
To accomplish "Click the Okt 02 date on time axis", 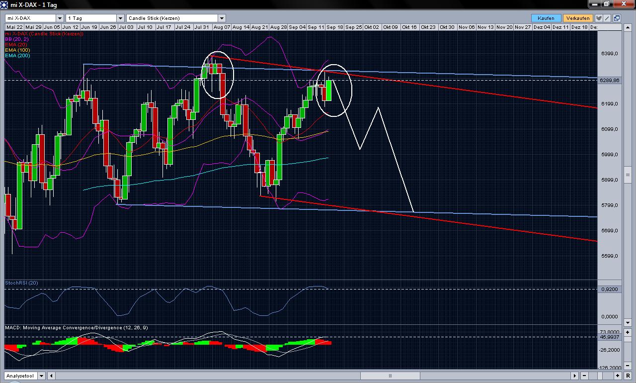I will coord(373,27).
